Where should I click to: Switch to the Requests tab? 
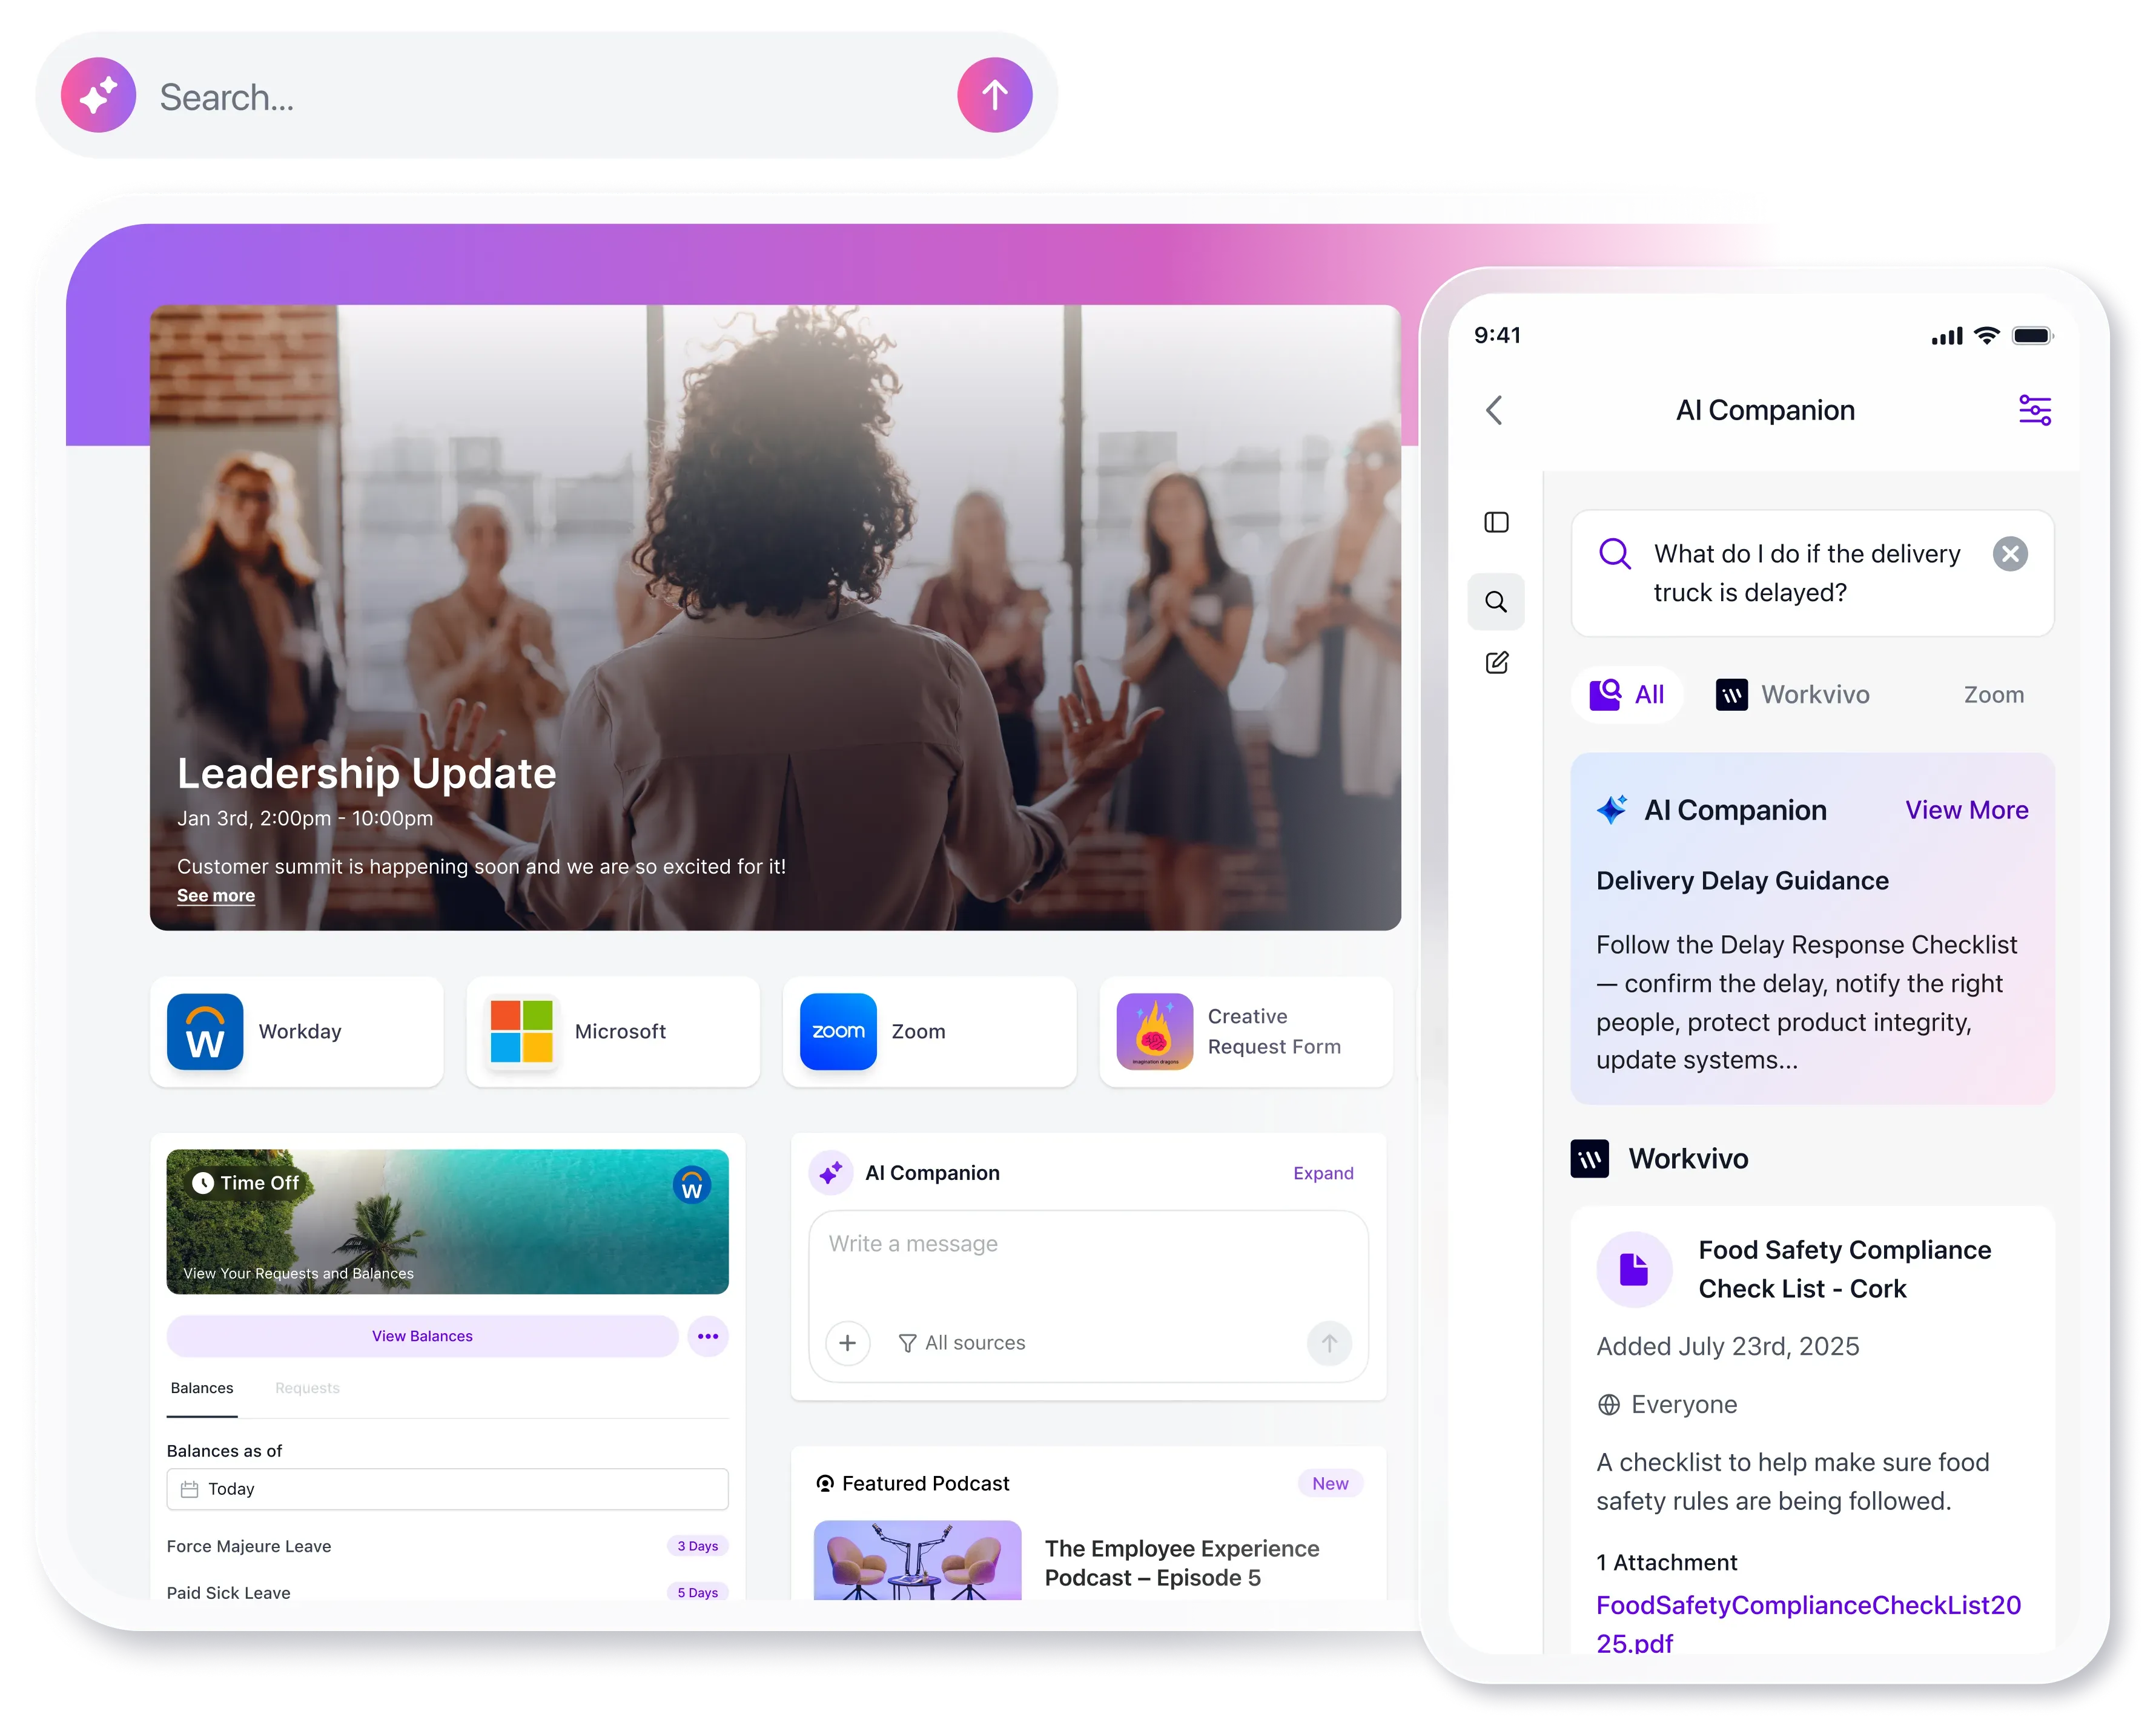click(x=307, y=1388)
